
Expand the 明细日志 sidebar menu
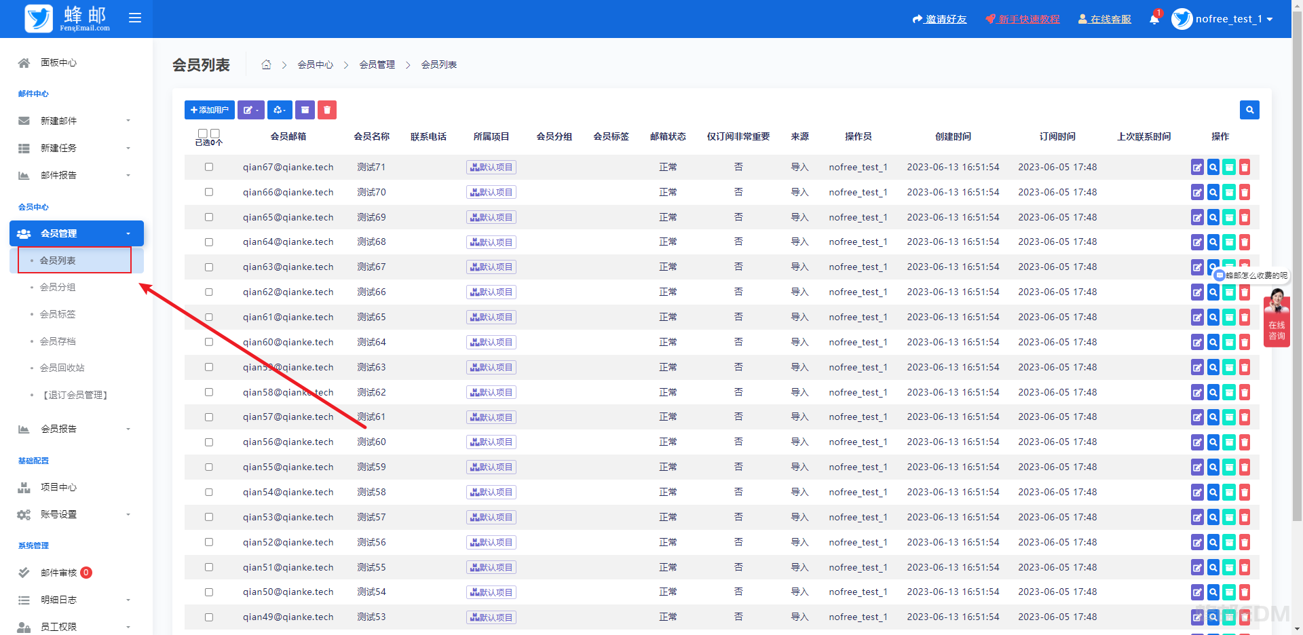[76, 600]
